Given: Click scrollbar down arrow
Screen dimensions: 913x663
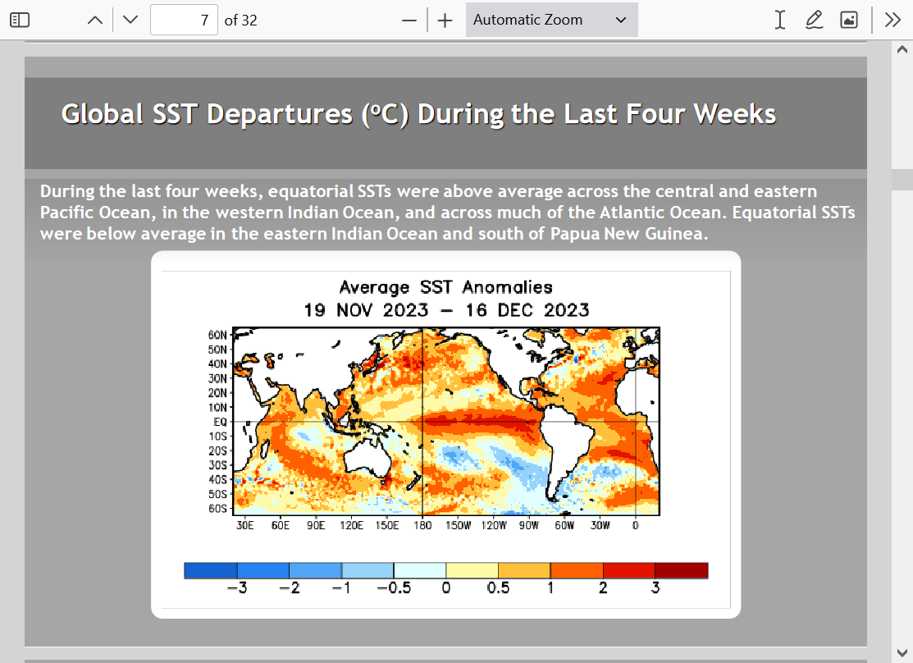Looking at the screenshot, I should pos(902,652).
